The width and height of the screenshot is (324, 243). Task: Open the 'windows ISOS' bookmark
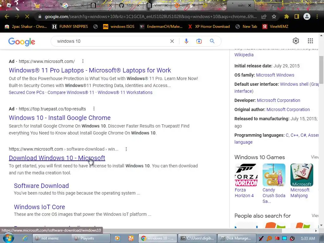[x=119, y=27]
